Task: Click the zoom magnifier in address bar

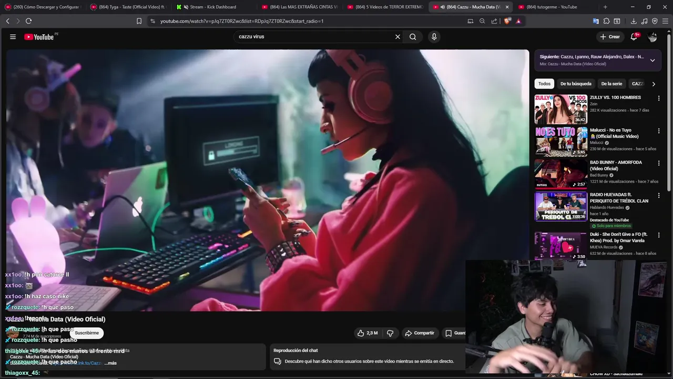Action: point(482,21)
